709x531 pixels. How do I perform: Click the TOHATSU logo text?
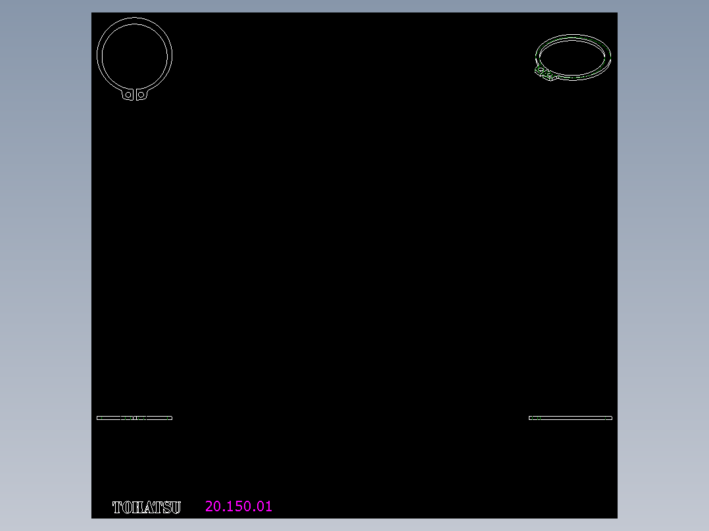[147, 507]
